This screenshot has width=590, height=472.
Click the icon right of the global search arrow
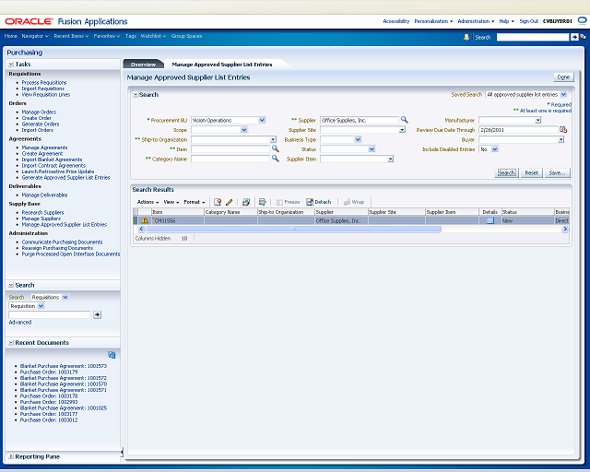coord(583,37)
